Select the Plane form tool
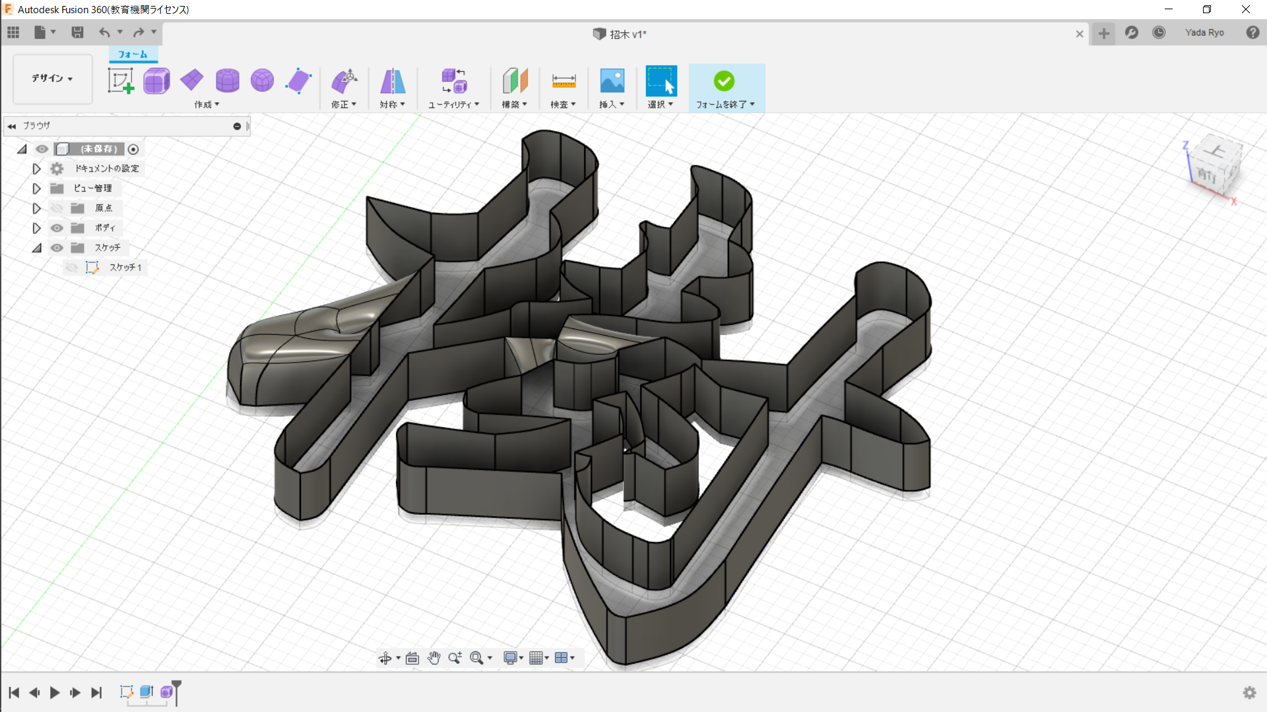1267x712 pixels. [x=192, y=80]
